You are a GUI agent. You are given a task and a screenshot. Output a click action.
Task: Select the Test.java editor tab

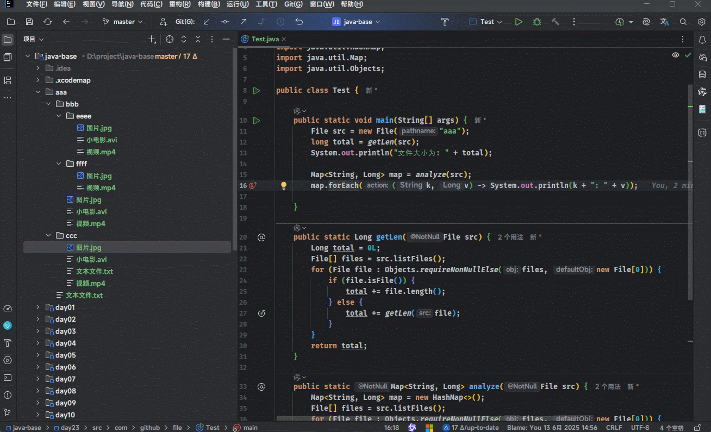(265, 39)
